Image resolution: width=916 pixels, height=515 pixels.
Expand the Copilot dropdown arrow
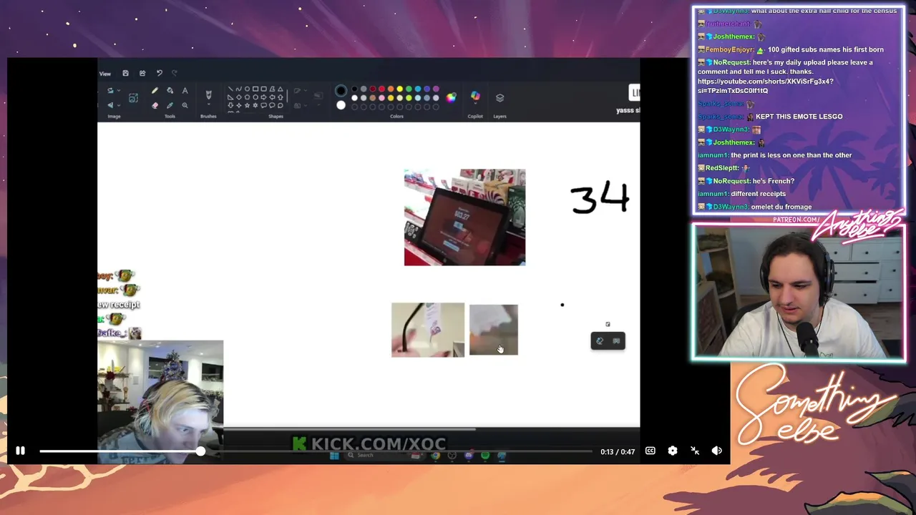point(475,104)
